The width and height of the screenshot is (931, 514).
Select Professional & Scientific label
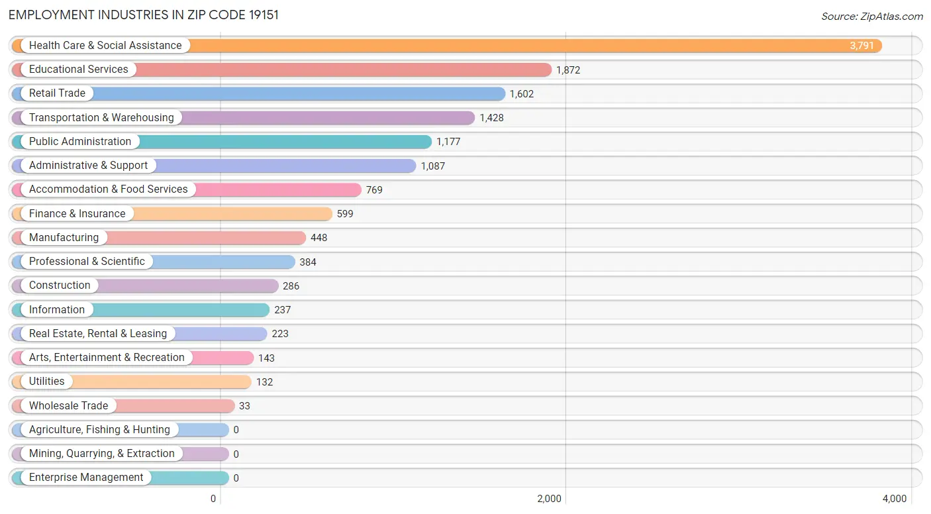coord(87,262)
